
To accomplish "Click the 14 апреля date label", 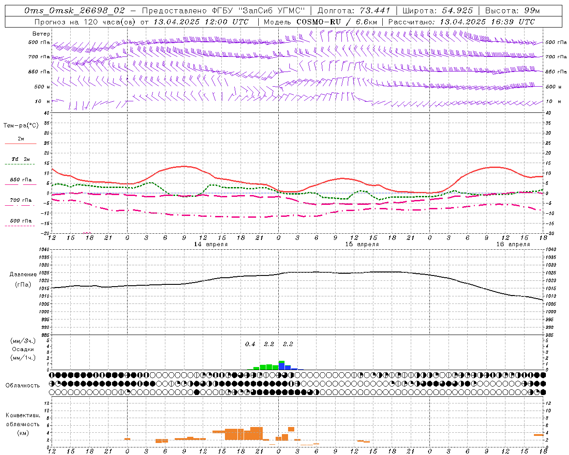I will 211,244.
